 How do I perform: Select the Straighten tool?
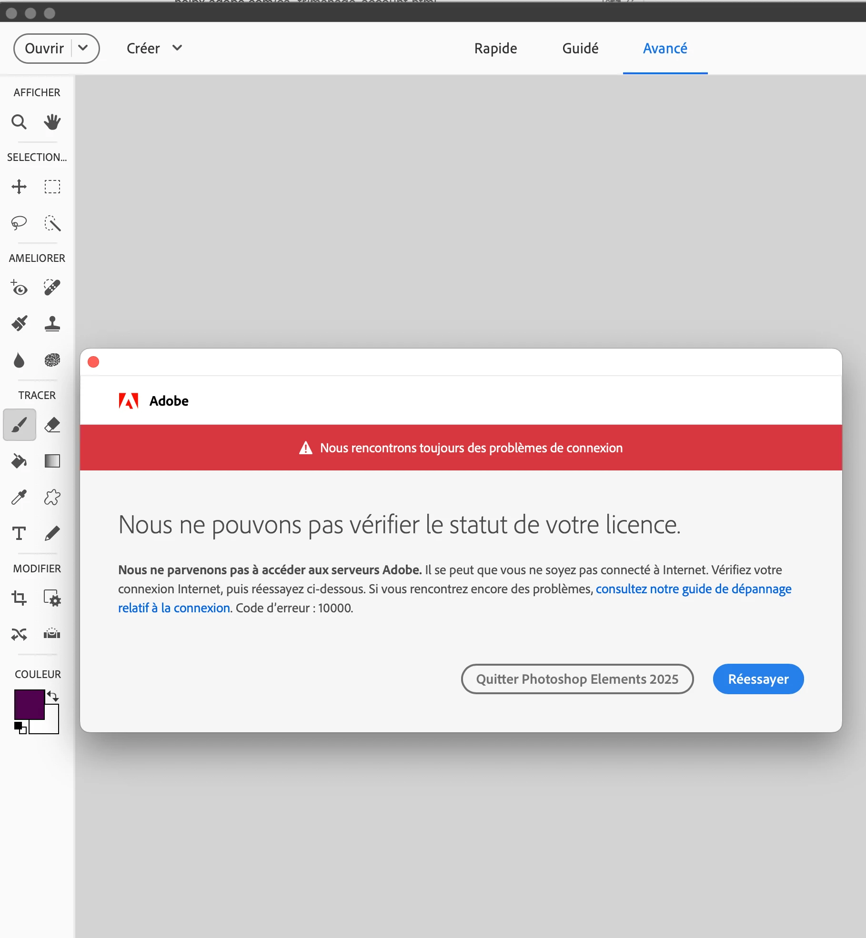tap(52, 633)
